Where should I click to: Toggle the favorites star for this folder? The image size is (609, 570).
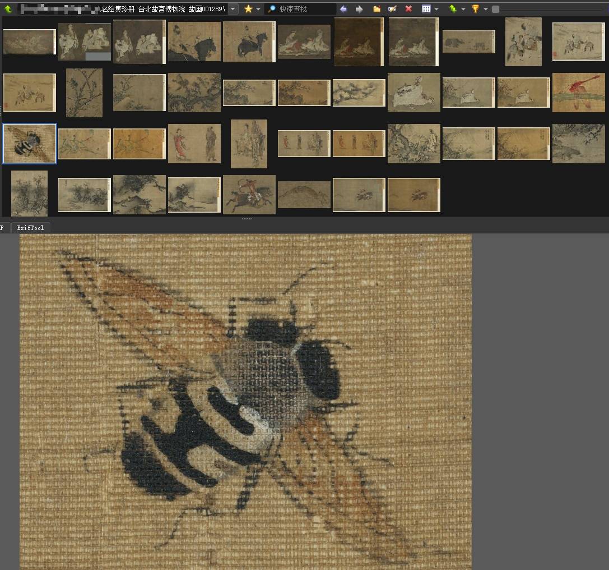(248, 8)
